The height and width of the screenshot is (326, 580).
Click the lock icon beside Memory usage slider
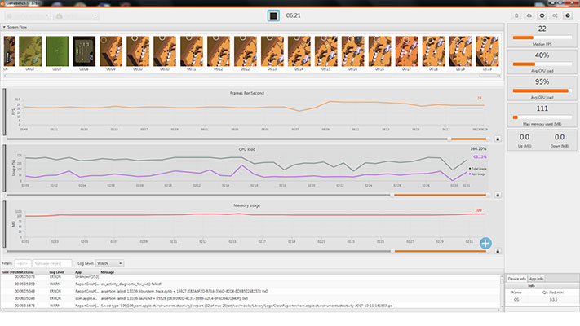(498, 251)
